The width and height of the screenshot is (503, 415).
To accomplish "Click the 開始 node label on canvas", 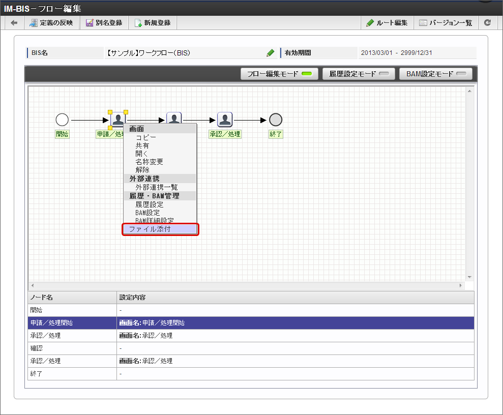I will 62,134.
